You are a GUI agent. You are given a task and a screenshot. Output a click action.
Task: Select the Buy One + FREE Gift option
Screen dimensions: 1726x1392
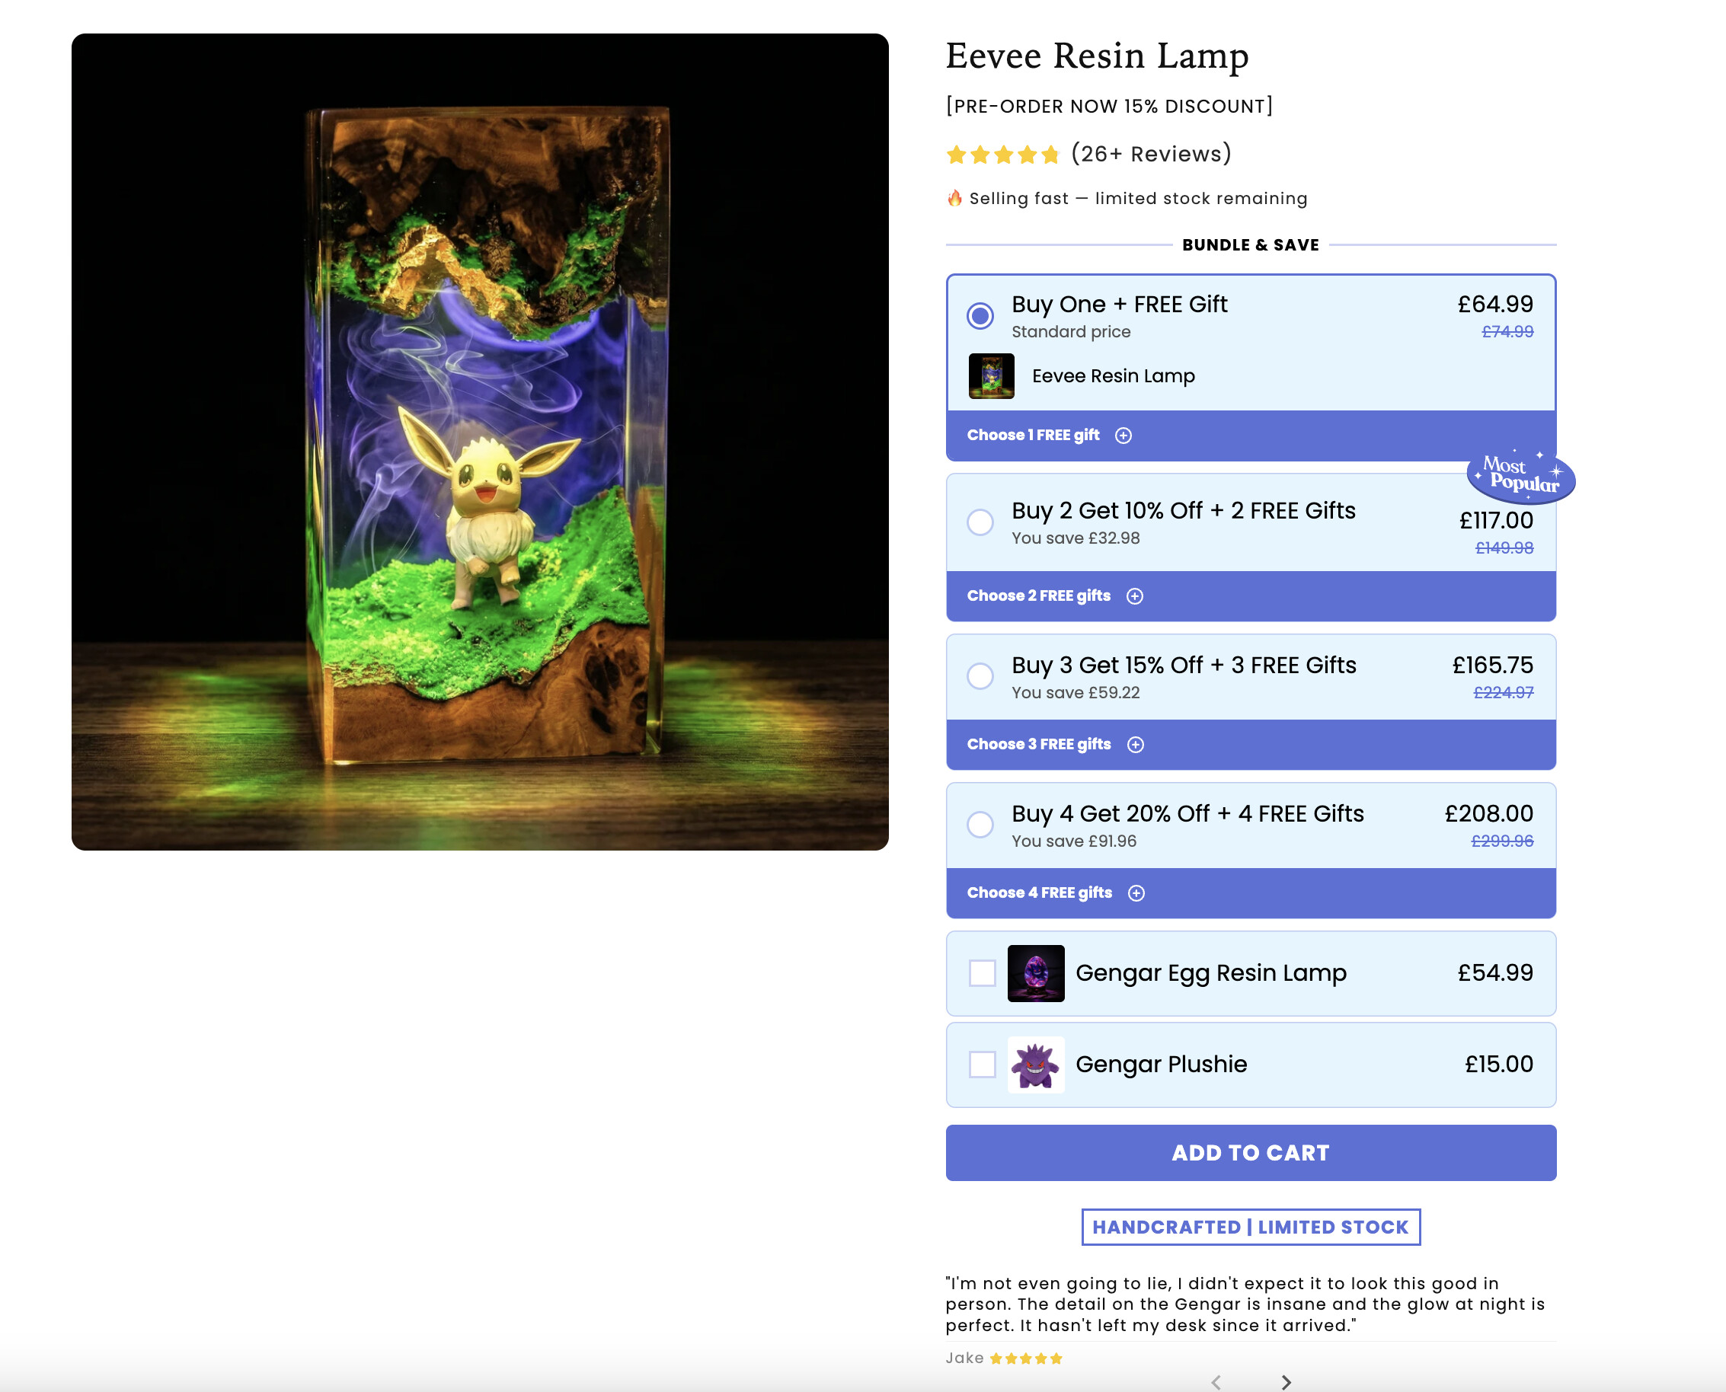980,316
